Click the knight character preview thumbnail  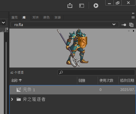[x=73, y=48]
